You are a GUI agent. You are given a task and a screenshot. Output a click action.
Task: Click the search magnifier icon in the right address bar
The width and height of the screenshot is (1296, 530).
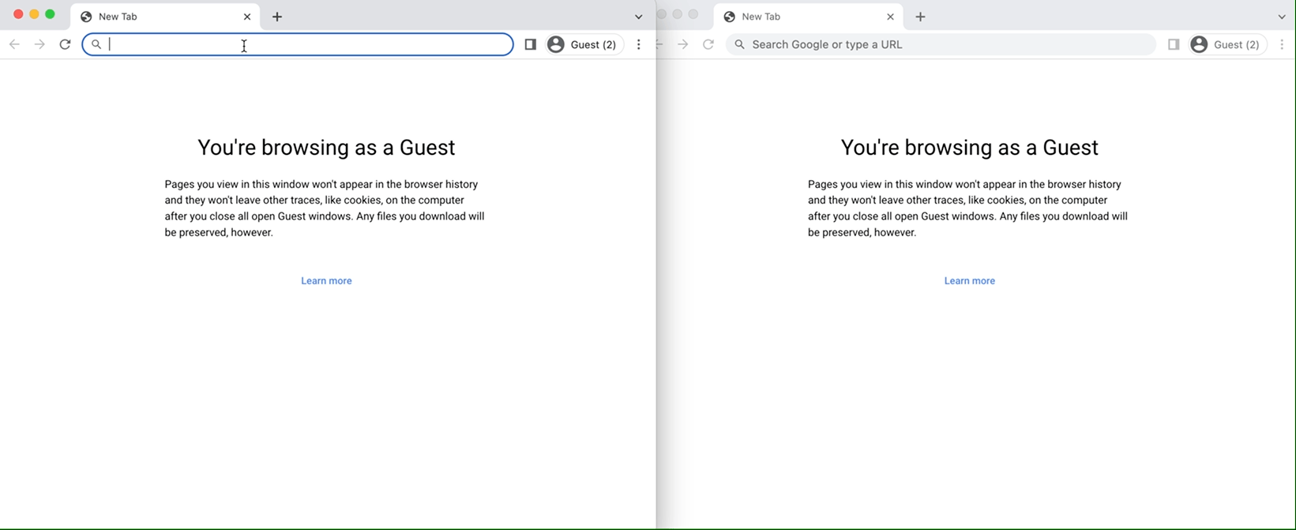pos(739,44)
